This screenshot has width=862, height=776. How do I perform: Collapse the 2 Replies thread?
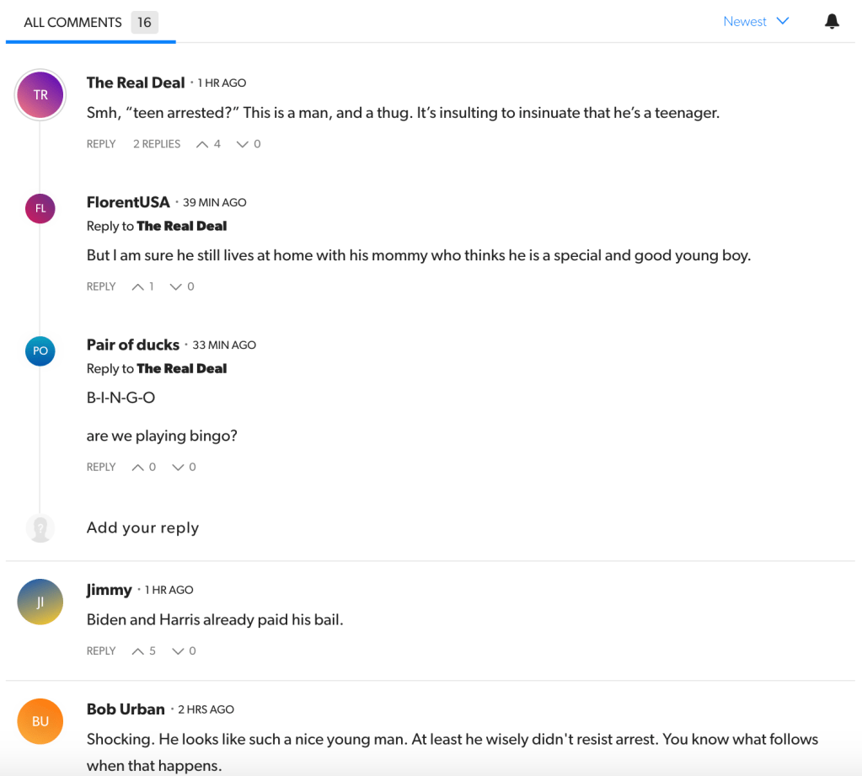[x=157, y=144]
